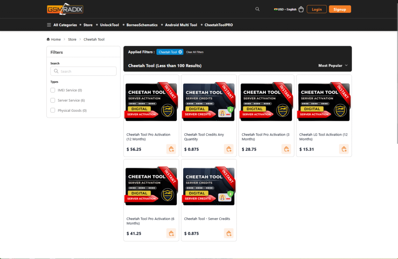Open the USD English language selector
The image size is (398, 259).
click(x=285, y=9)
